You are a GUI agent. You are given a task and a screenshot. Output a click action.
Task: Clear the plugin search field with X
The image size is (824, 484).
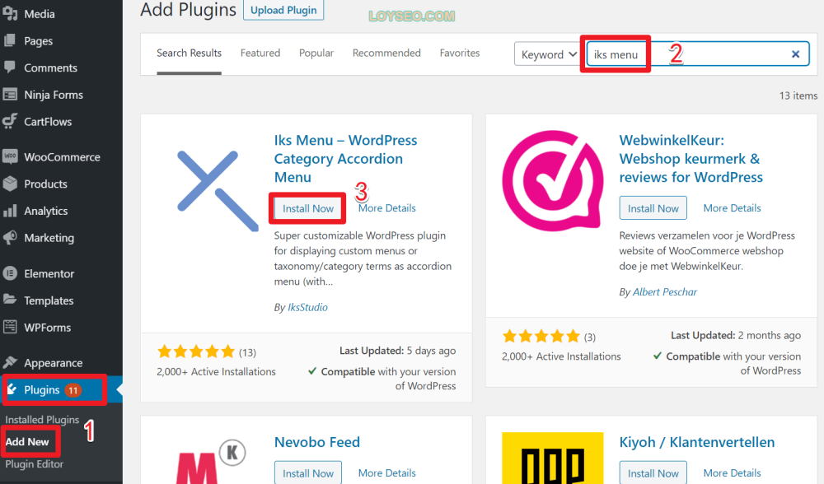coord(796,54)
